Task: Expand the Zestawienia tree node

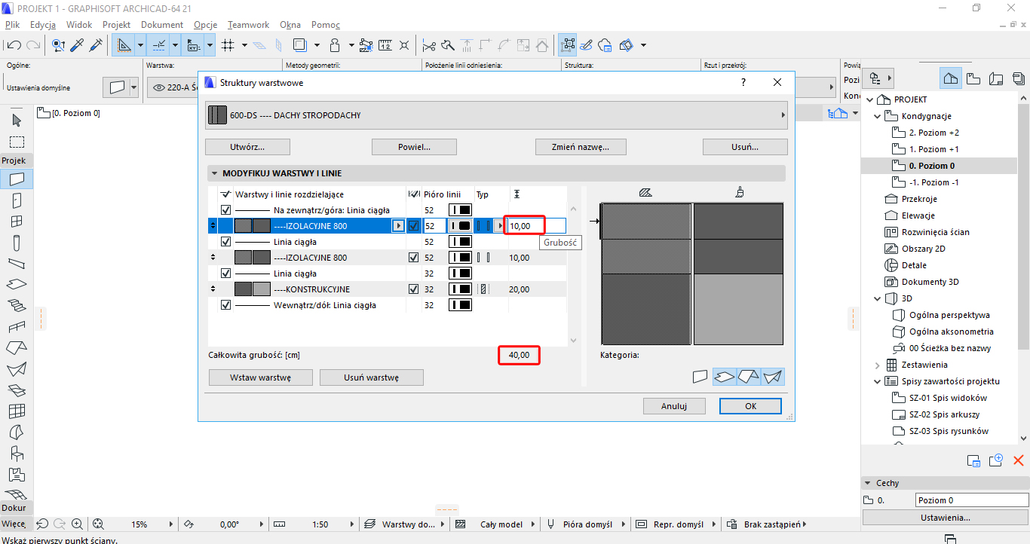Action: (878, 365)
